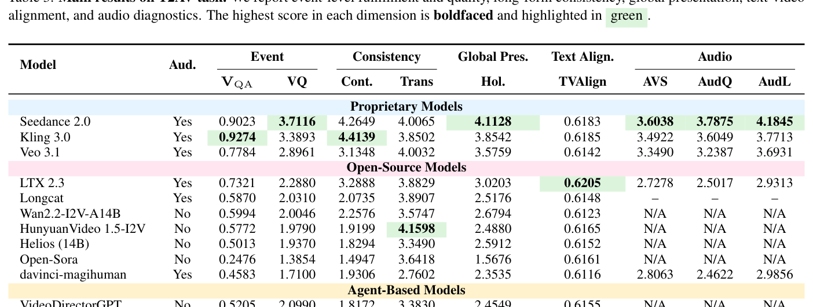Click the word 'boldfaced' in the caption

(x=463, y=16)
